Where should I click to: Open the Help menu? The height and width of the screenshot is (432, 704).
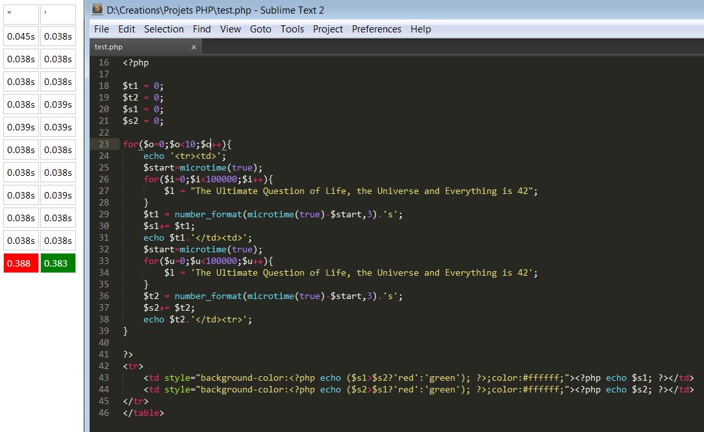(421, 29)
